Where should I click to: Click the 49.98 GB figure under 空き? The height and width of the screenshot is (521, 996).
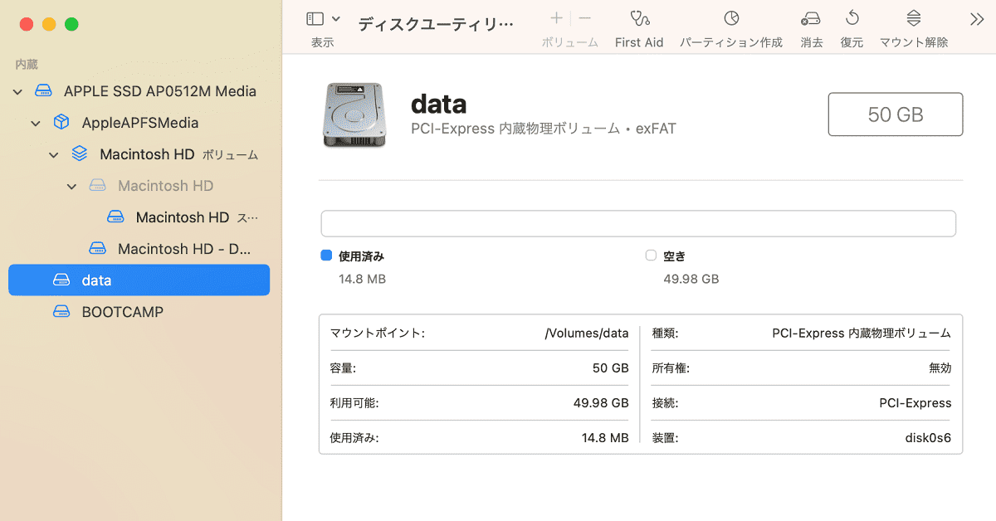(x=691, y=280)
